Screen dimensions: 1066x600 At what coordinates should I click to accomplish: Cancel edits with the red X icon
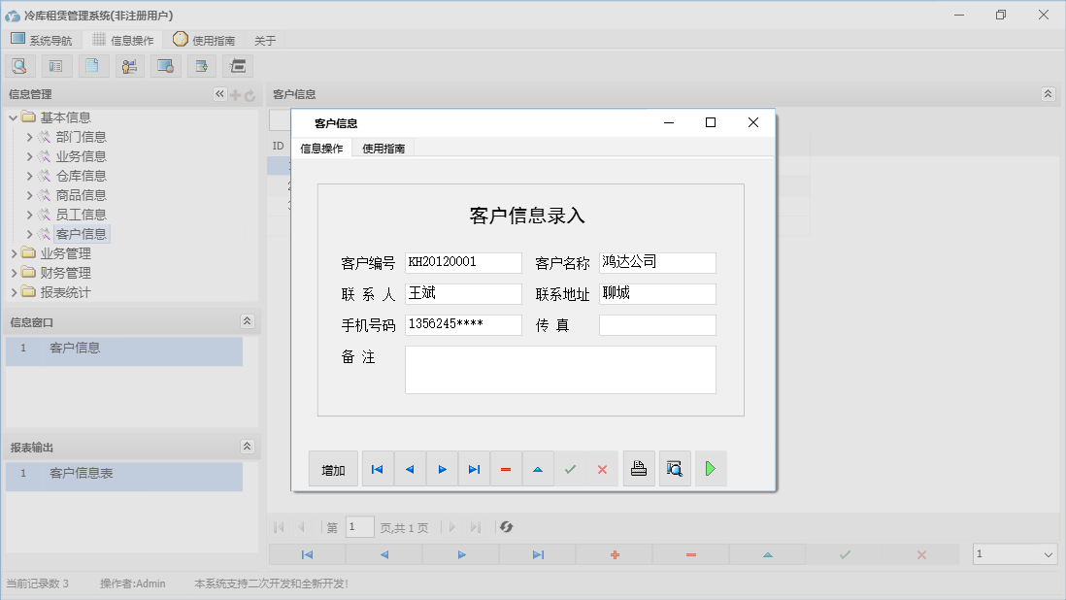click(x=602, y=468)
